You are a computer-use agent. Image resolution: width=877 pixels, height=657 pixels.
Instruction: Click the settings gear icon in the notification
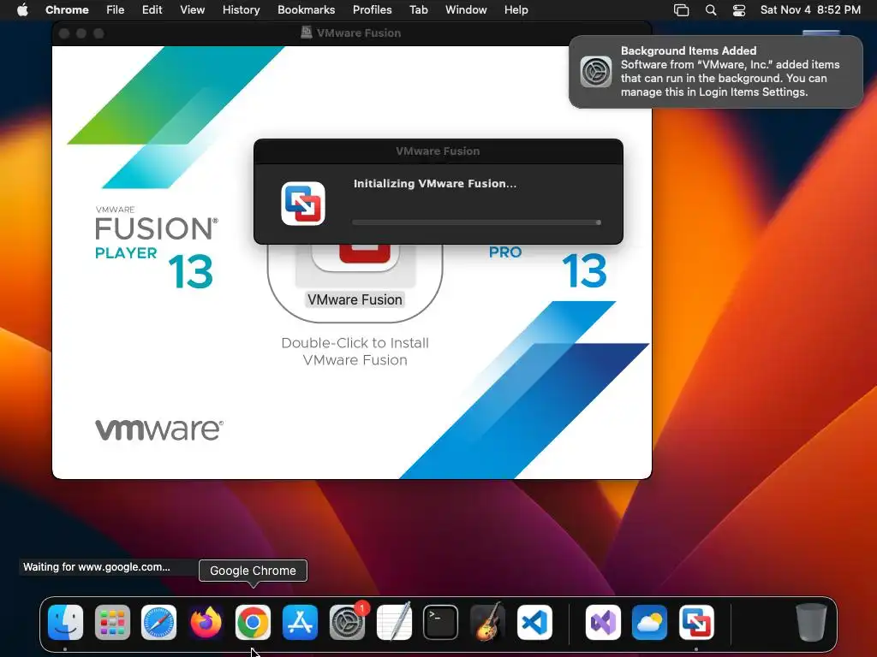click(596, 72)
